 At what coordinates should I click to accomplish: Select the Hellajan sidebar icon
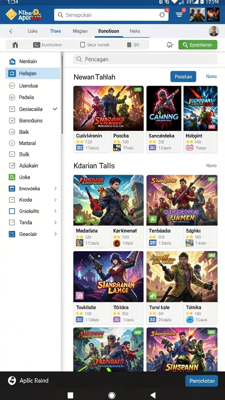[x=12, y=73]
